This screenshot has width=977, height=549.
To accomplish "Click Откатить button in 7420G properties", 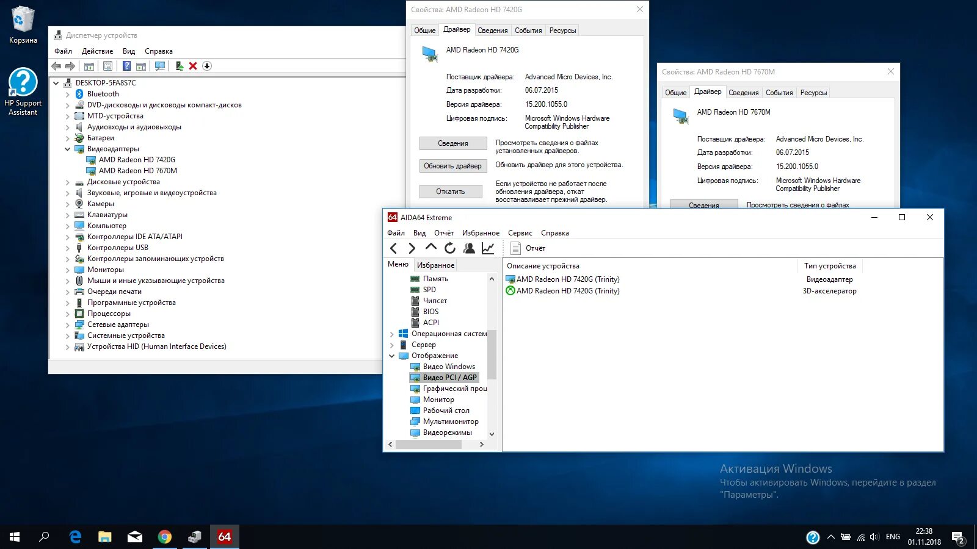I will [x=451, y=192].
